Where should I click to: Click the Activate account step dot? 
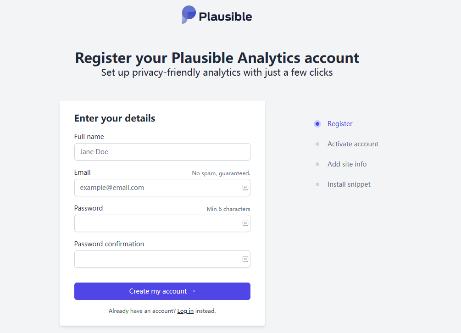click(317, 144)
